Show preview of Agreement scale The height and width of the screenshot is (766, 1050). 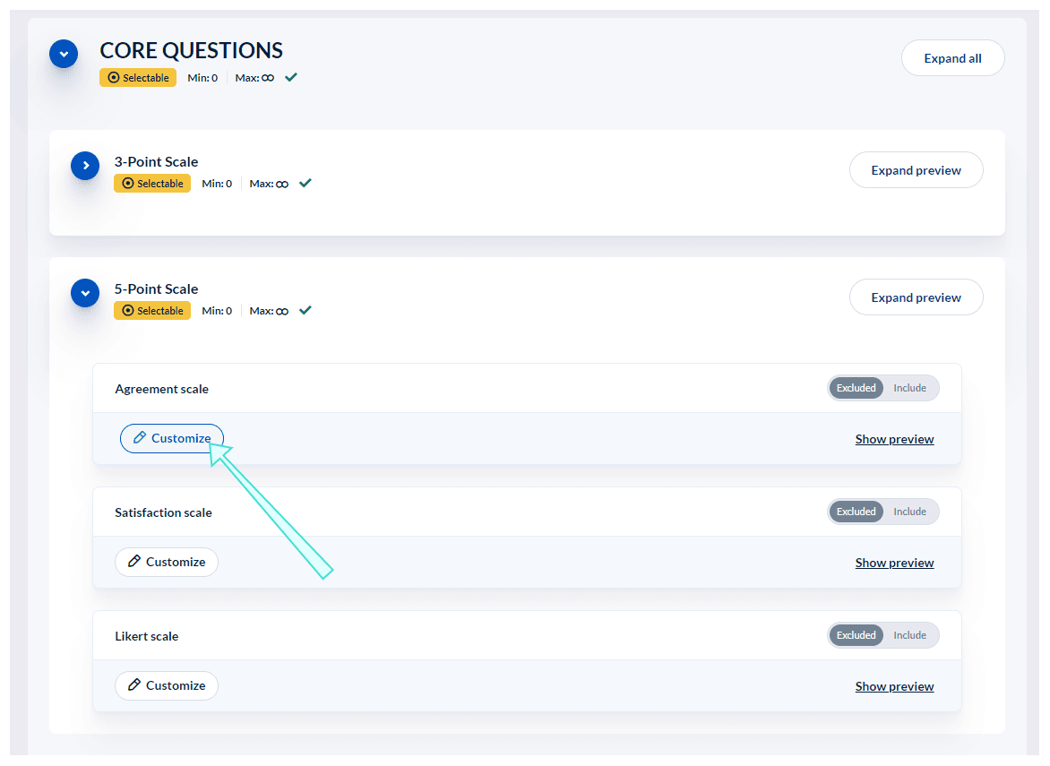(894, 439)
